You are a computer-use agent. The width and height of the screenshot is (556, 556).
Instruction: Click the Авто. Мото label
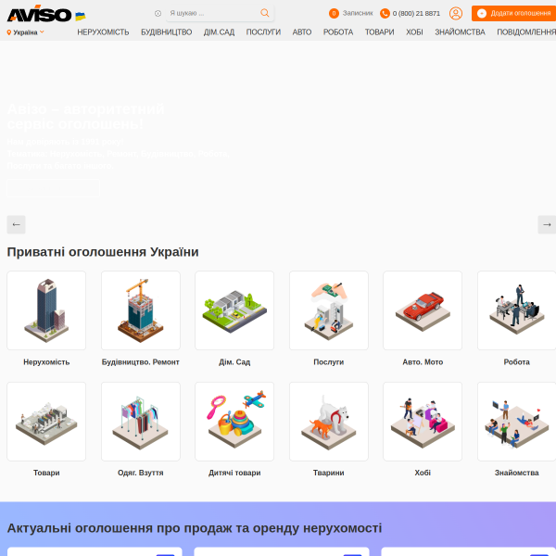click(x=423, y=362)
